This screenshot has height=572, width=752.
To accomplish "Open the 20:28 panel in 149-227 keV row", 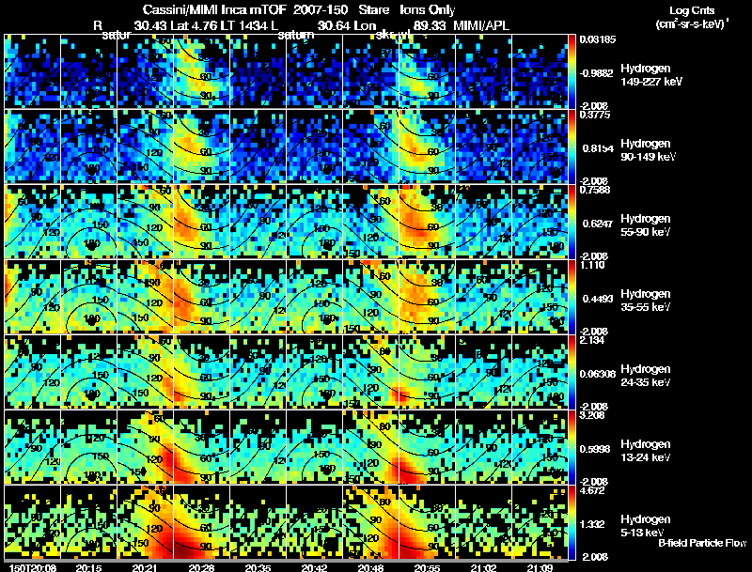I will (201, 70).
